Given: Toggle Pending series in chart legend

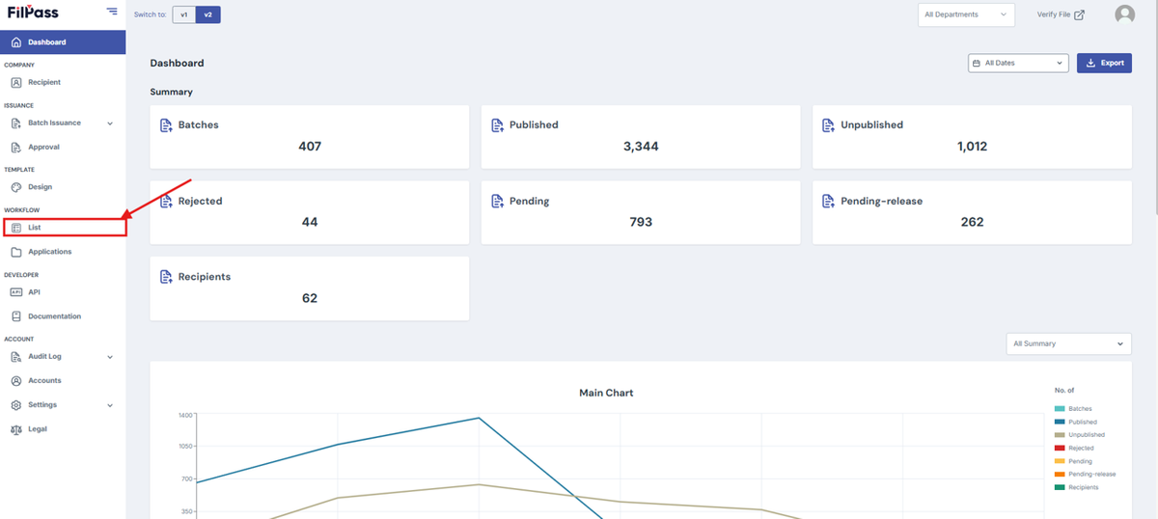Looking at the screenshot, I should 1073,461.
